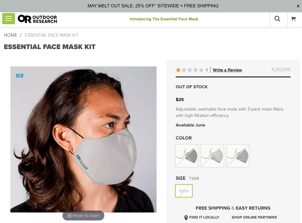Image resolution: width=302 pixels, height=223 pixels.
Task: Click the main face mask product image
Action: [x=84, y=139]
